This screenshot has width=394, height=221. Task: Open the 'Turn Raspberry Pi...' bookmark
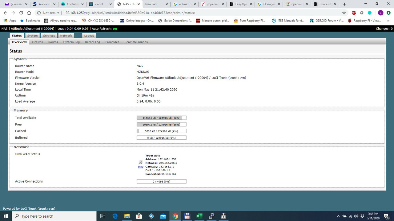click(x=249, y=21)
